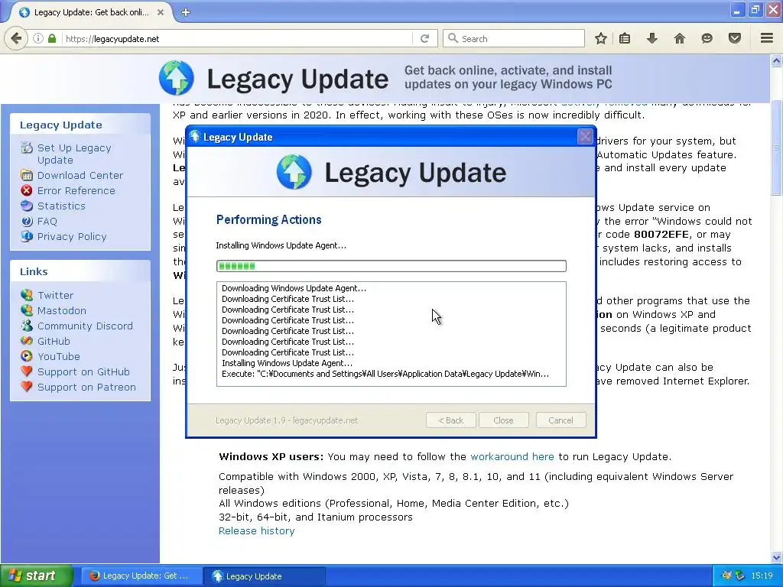Image resolution: width=783 pixels, height=587 pixels.
Task: Click the Cancel button in installer dialog
Action: (x=560, y=420)
